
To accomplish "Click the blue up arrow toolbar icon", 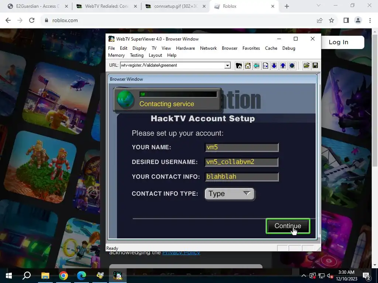I will (x=283, y=66).
